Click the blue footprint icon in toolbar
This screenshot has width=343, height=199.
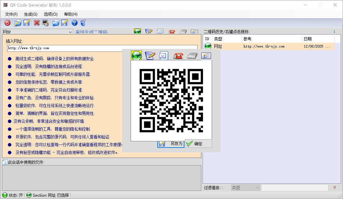(x=83, y=23)
